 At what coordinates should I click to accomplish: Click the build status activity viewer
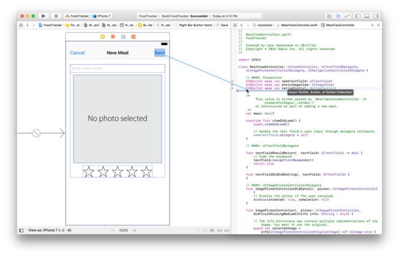click(x=199, y=16)
